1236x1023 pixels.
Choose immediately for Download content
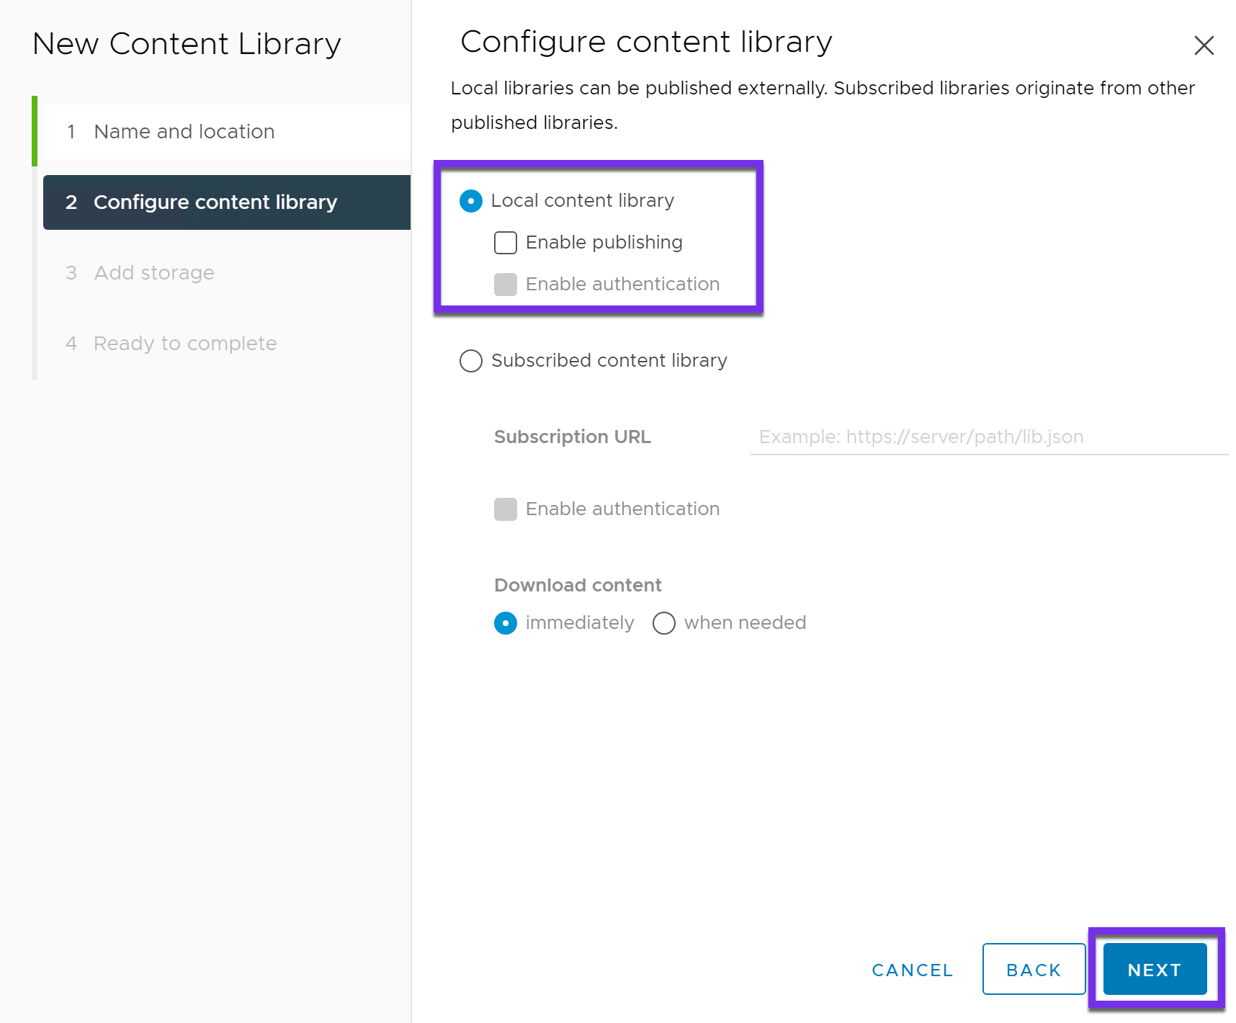[x=506, y=622]
